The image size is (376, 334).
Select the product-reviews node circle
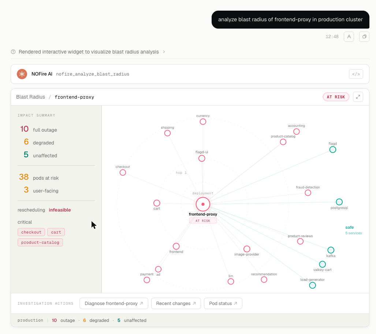300,241
